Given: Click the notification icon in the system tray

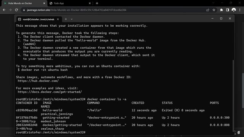Looking at the screenshot, I should (x=239, y=132).
